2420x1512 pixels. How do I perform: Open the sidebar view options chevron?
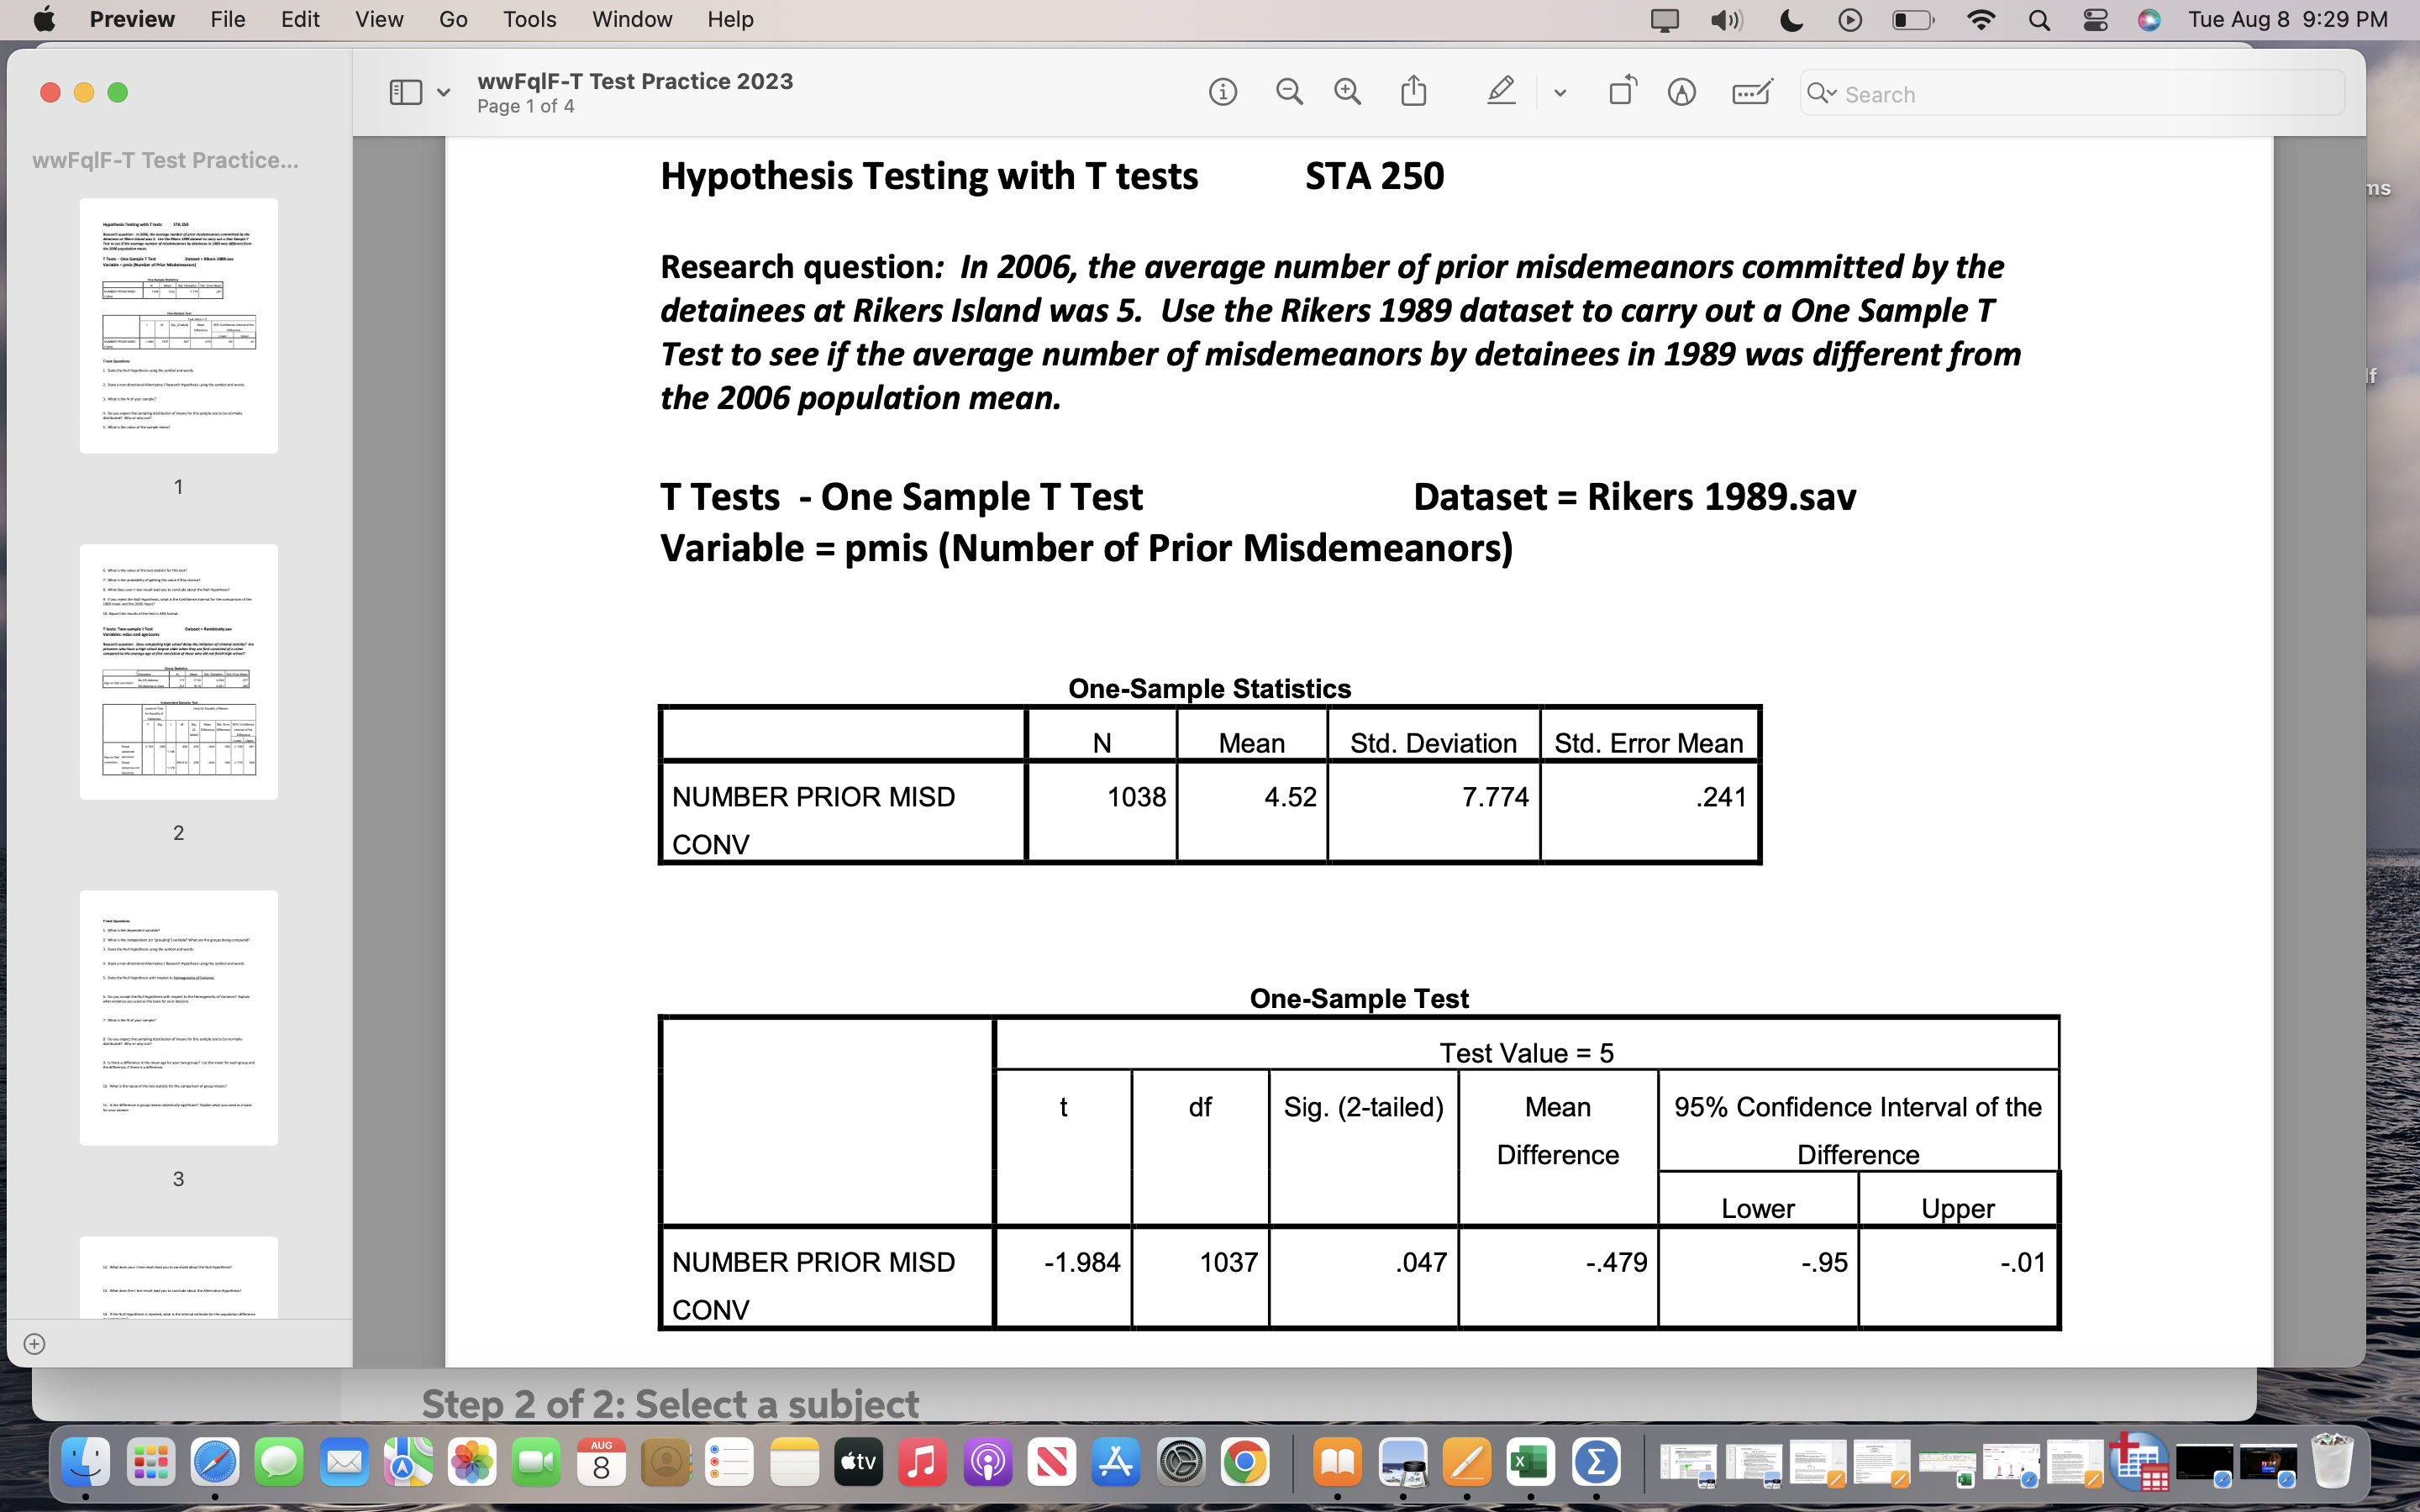point(443,91)
